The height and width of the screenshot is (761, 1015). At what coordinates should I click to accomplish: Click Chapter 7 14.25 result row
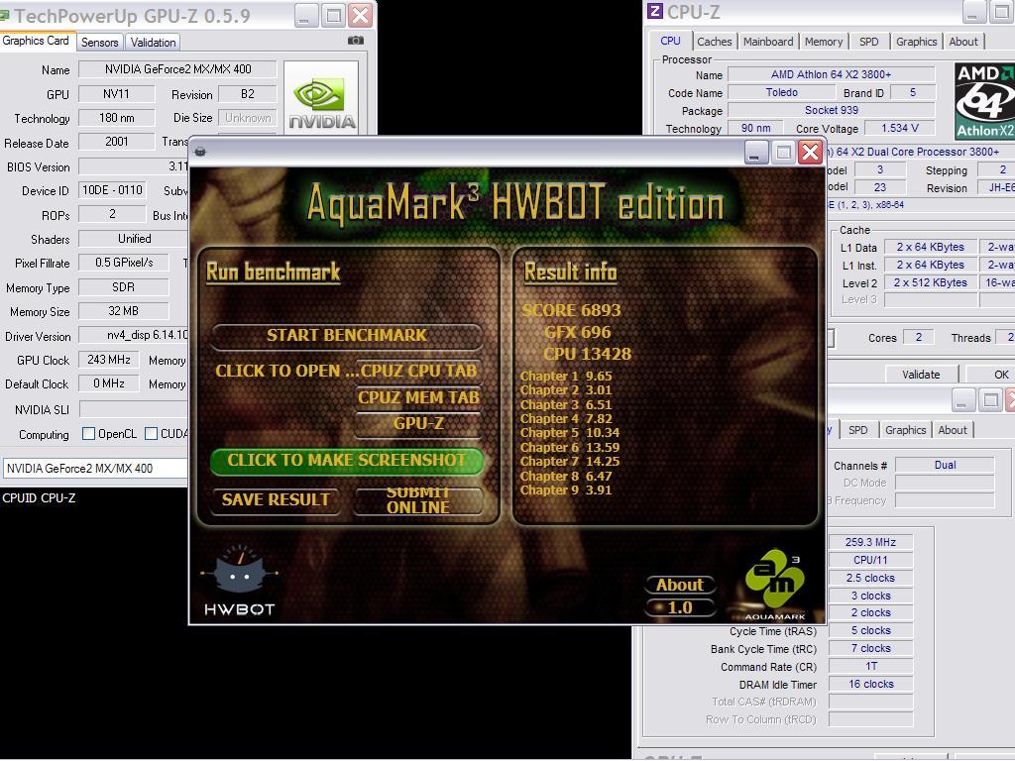[570, 462]
